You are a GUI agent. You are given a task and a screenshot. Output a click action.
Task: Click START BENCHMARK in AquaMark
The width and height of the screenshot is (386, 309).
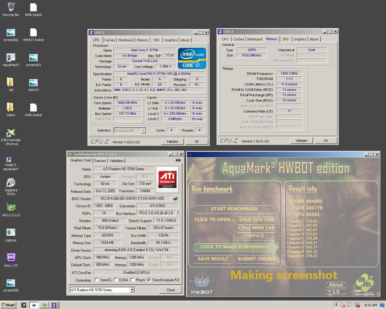pos(234,209)
